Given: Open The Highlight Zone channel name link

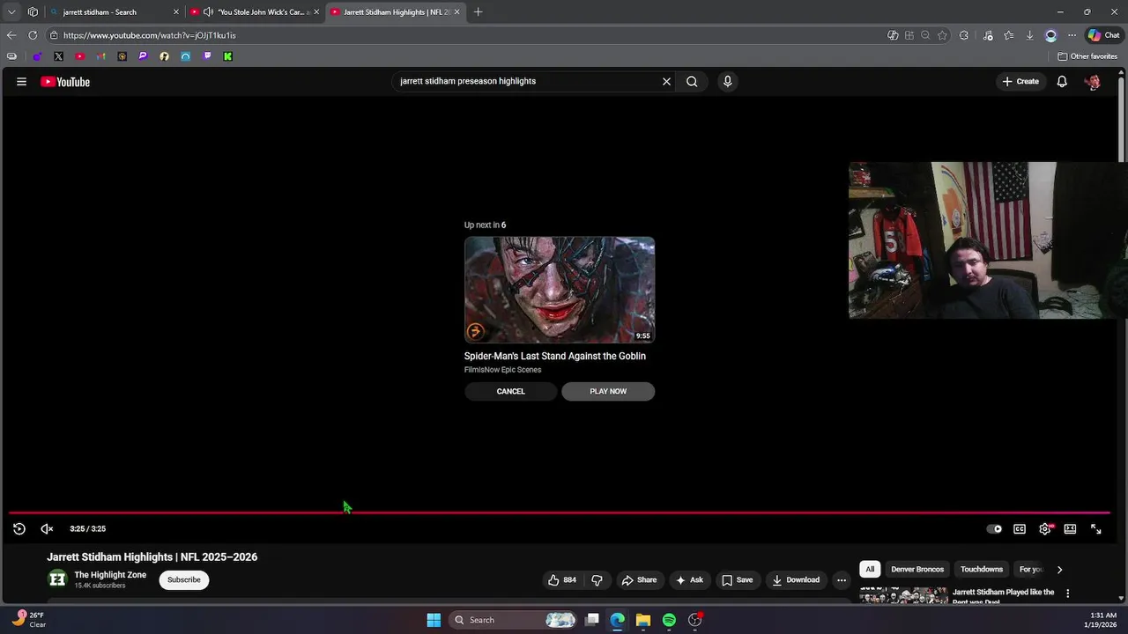Looking at the screenshot, I should click(110, 575).
